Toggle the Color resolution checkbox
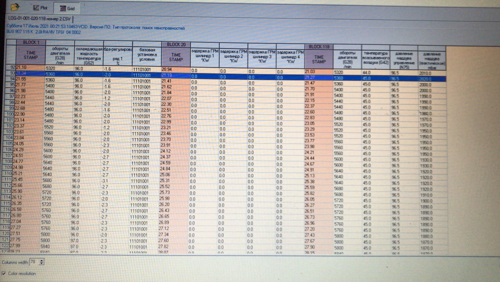 pos(4,273)
